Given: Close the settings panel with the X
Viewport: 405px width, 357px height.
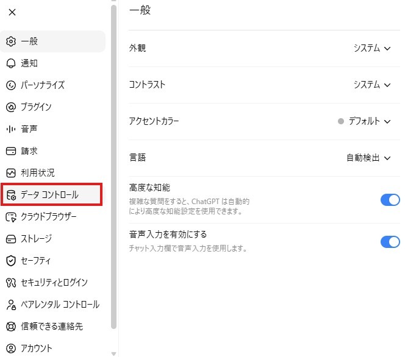Looking at the screenshot, I should coord(12,12).
